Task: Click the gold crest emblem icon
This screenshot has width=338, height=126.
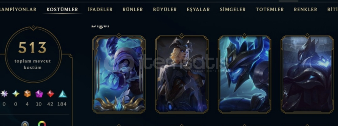Action: 25,124
